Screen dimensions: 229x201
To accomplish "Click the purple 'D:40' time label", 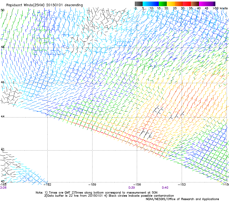I will [165, 188].
